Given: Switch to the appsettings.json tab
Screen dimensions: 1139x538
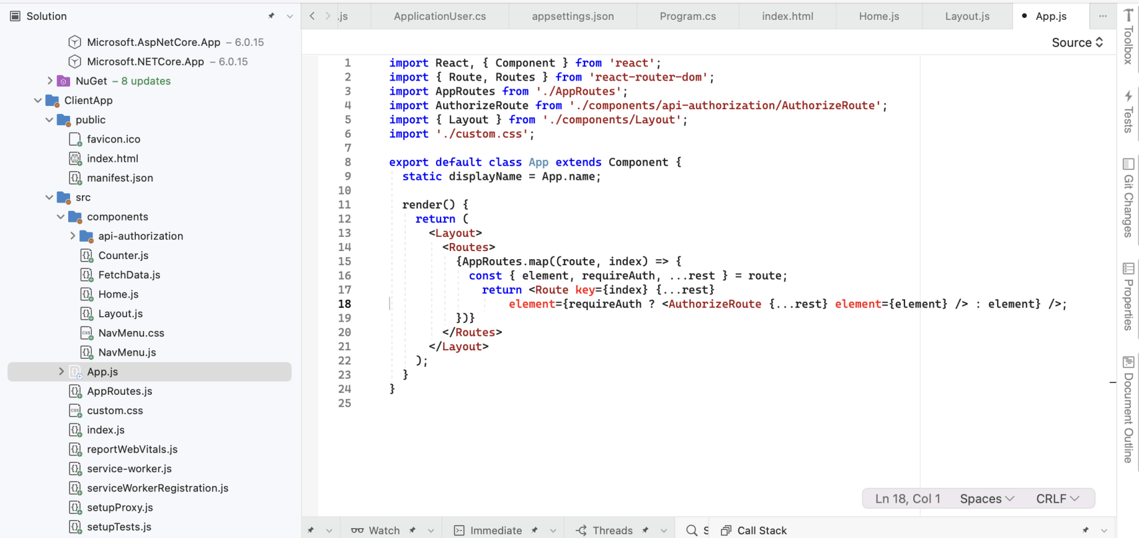Looking at the screenshot, I should coord(573,16).
